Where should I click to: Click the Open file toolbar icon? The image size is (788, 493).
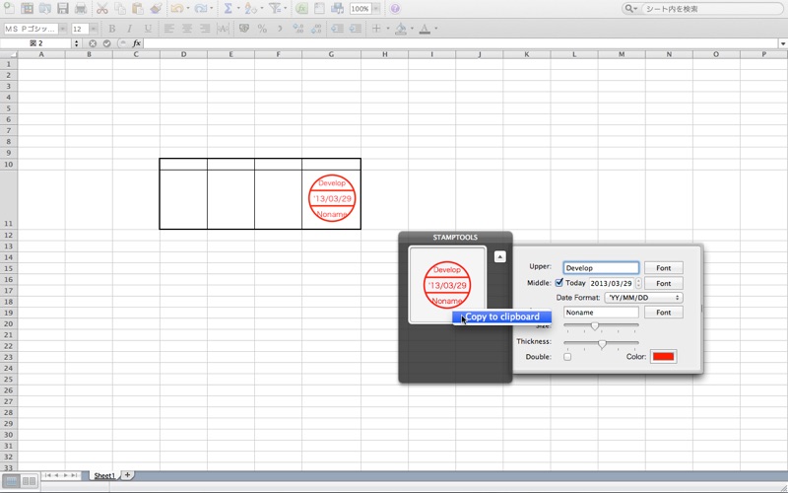[x=45, y=8]
